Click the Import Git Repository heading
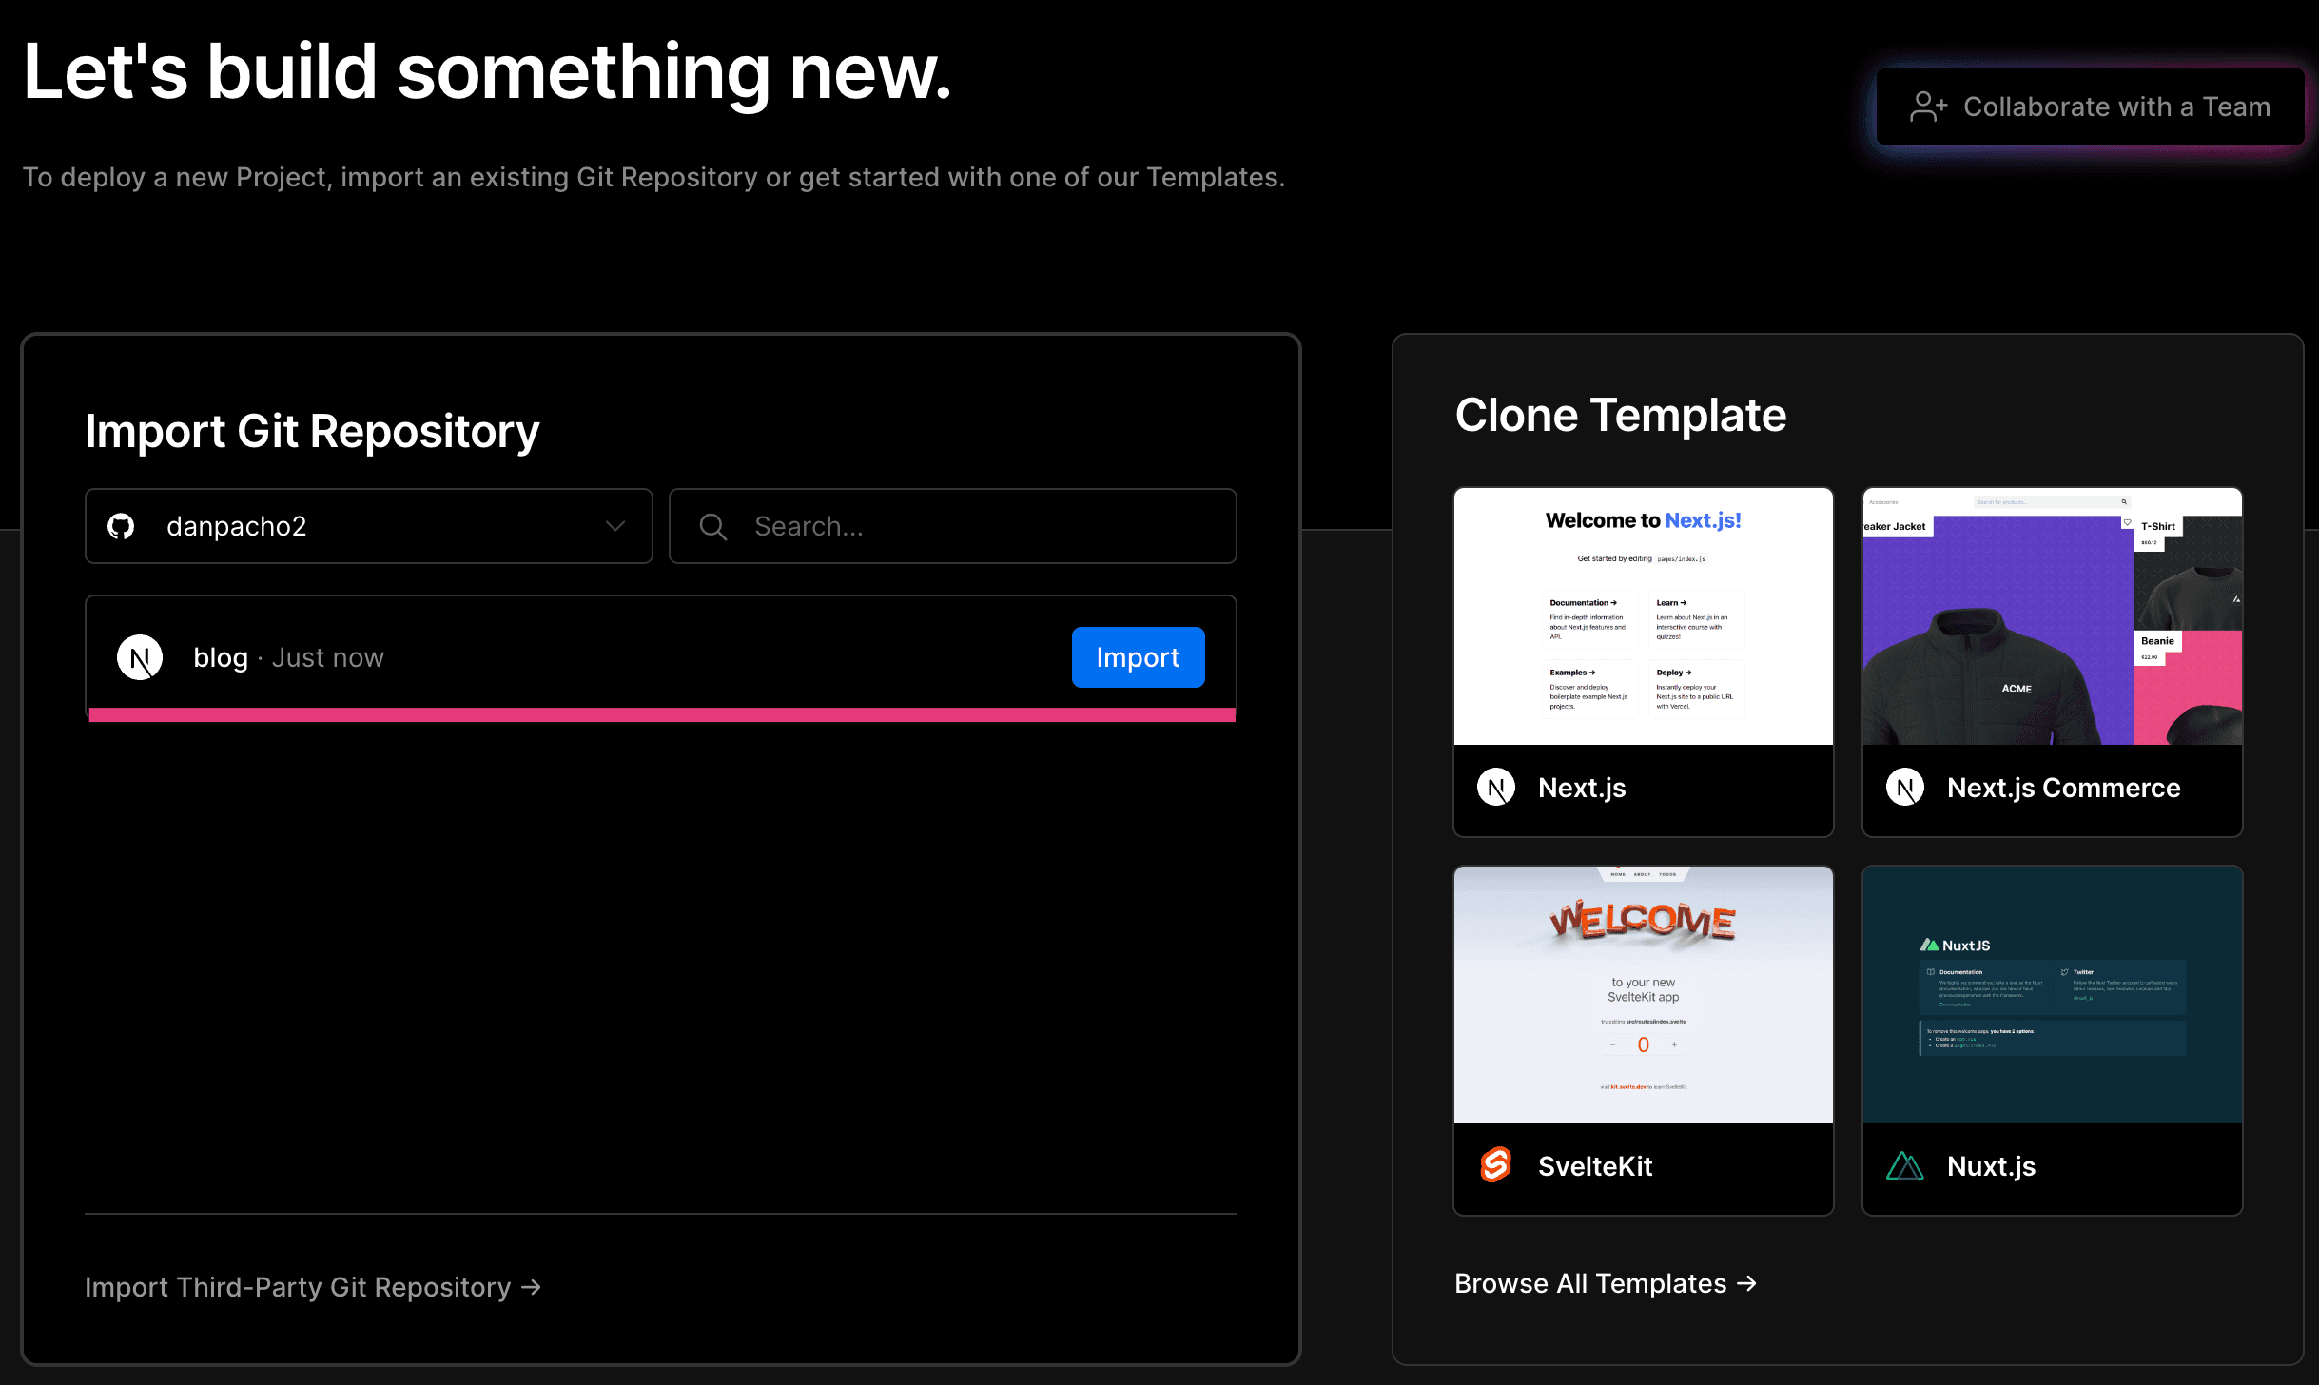The width and height of the screenshot is (2319, 1385). point(312,431)
